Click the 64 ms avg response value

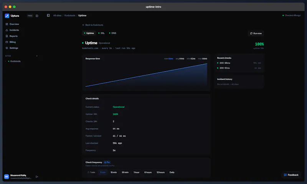(116, 129)
